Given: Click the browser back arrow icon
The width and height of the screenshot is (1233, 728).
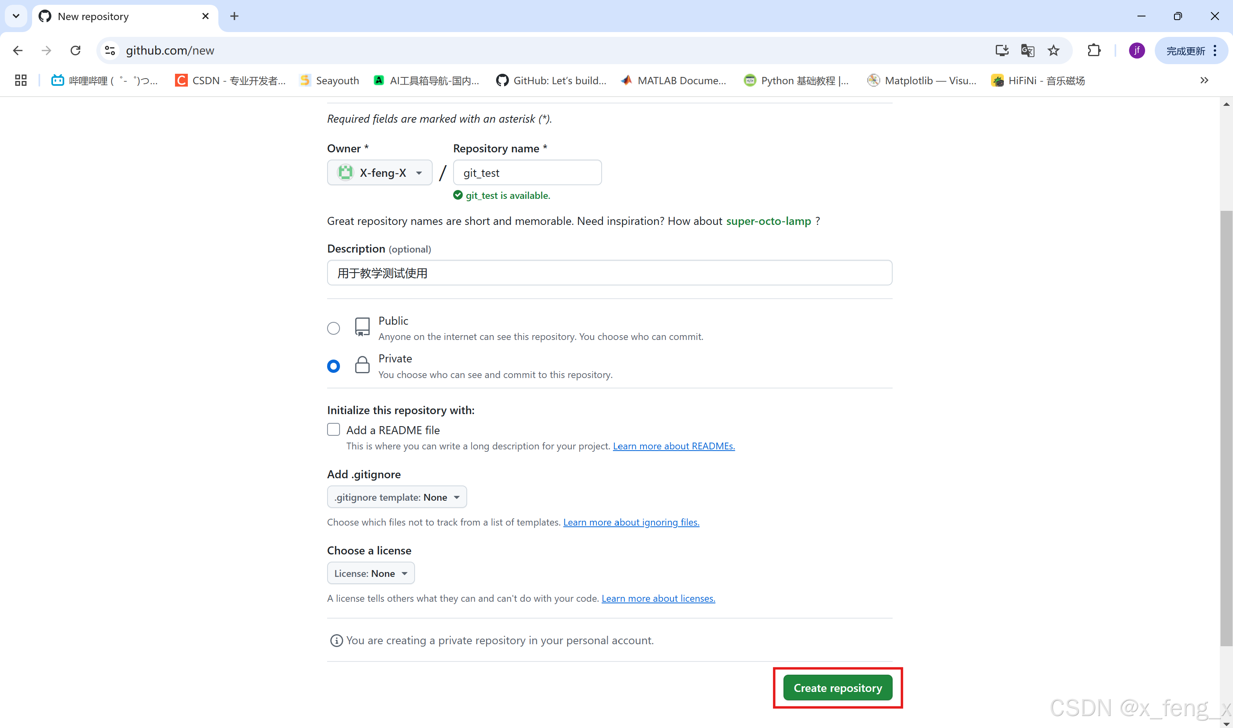Looking at the screenshot, I should (x=18, y=51).
